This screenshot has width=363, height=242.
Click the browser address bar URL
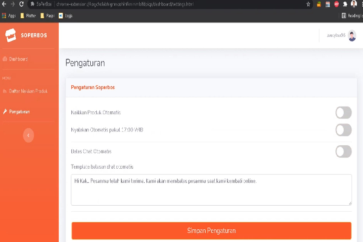point(125,4)
